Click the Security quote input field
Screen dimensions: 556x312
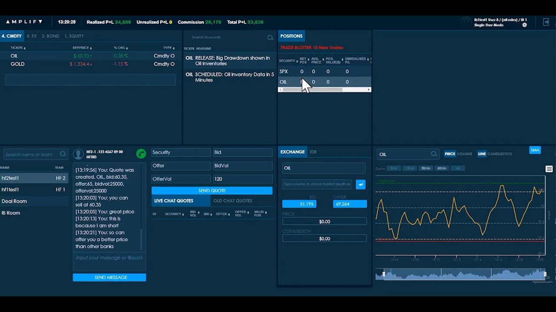[x=181, y=152]
